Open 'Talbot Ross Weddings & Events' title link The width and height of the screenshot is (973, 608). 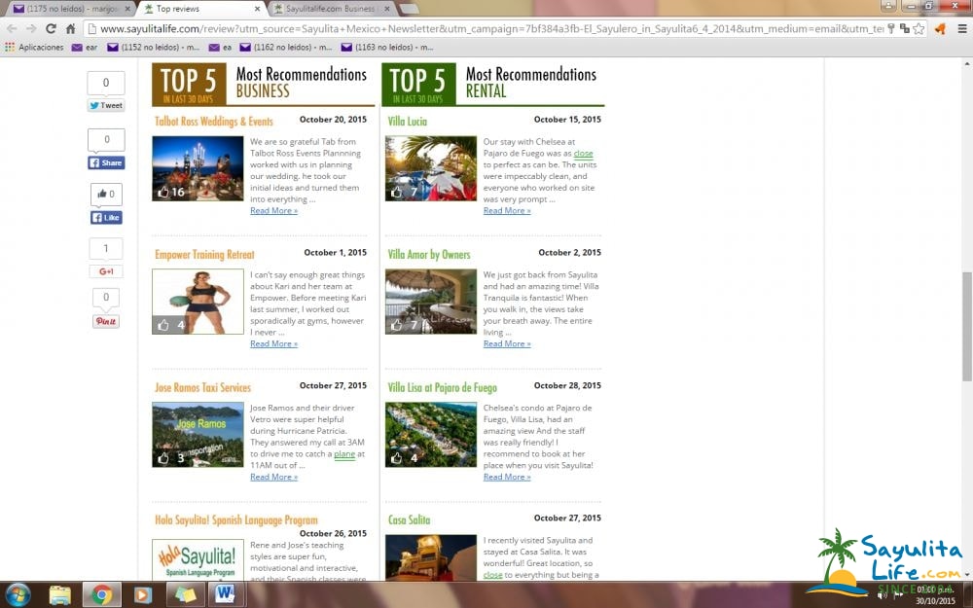pos(213,121)
